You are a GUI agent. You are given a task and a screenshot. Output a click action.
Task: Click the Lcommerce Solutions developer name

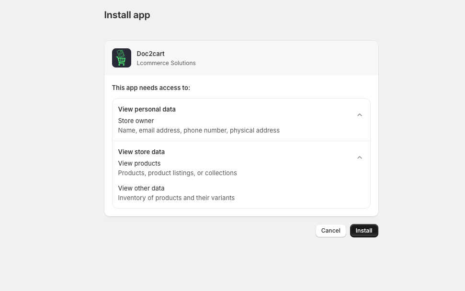click(166, 63)
